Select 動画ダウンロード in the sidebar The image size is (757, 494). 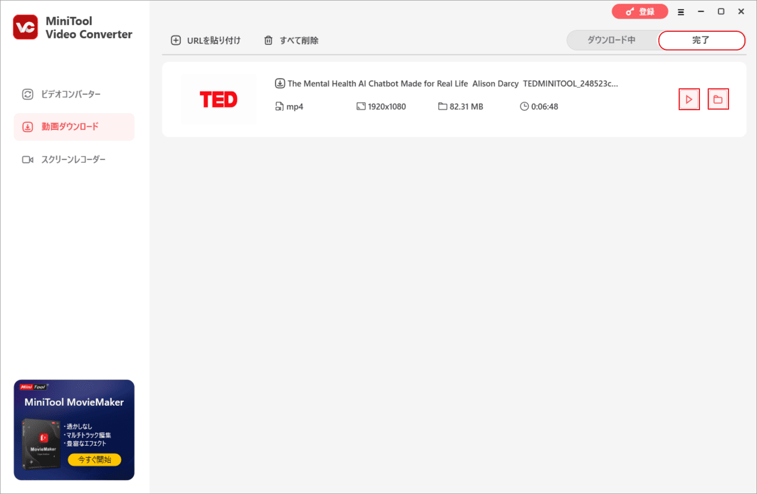click(x=74, y=127)
